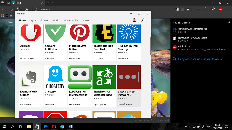Select Adblock Plus in Extensions panel
Screen dimensions: 232x130
(201, 48)
